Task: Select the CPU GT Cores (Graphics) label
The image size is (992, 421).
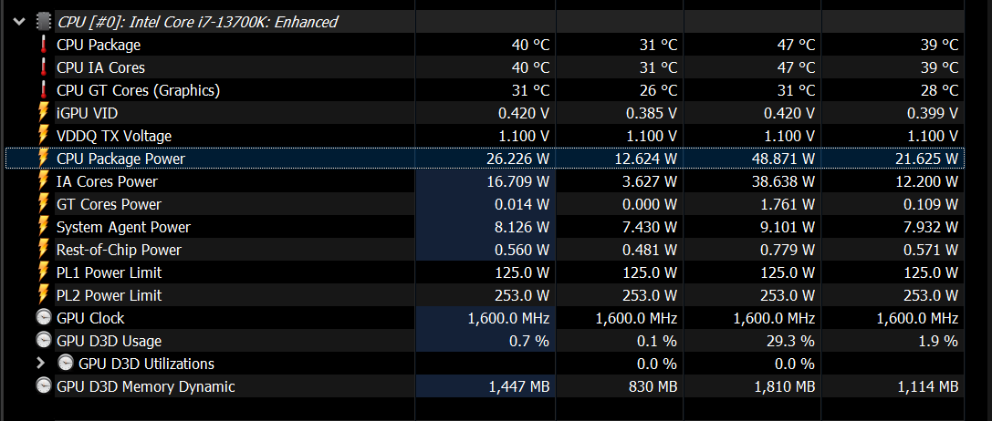Action: click(x=138, y=90)
